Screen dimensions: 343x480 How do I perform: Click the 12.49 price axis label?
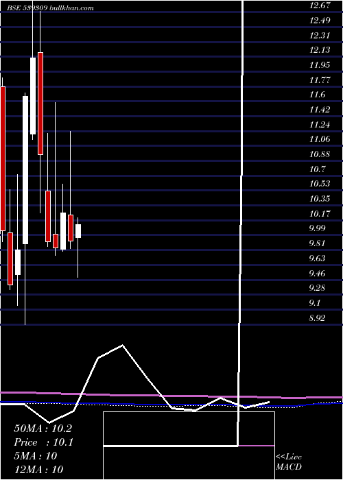coord(320,21)
